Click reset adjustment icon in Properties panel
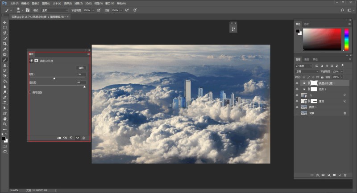 coord(71,138)
